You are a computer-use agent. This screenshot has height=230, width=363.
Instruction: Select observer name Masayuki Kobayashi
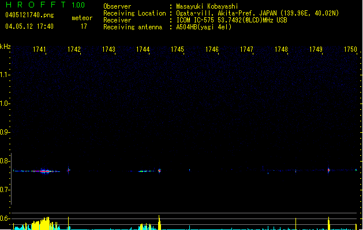pyautogui.click(x=207, y=6)
